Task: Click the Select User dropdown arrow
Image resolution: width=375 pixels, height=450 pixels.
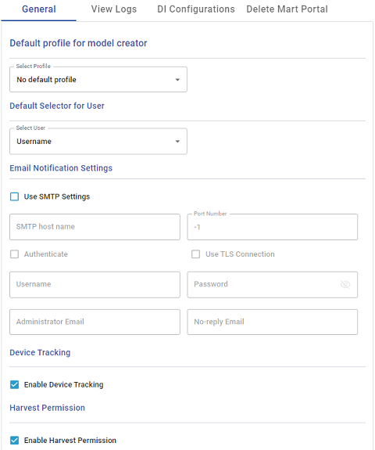Action: pos(177,142)
